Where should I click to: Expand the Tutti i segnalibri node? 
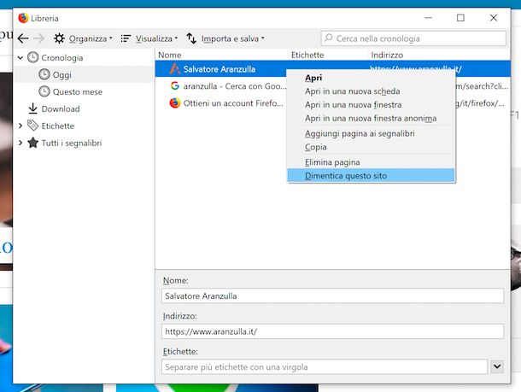(20, 143)
